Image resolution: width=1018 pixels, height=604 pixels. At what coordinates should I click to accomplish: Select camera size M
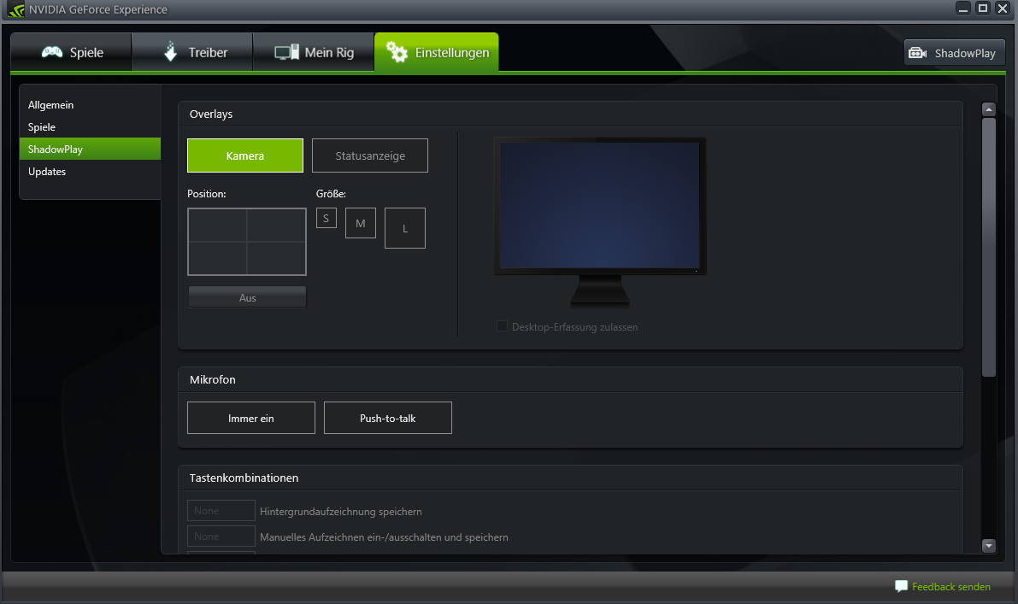click(x=361, y=223)
